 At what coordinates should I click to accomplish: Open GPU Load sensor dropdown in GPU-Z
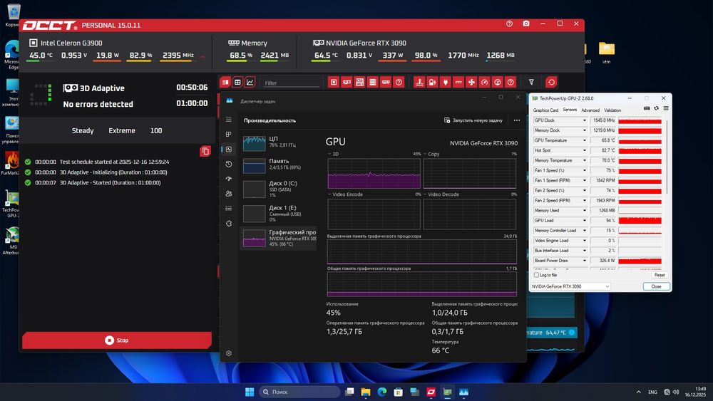585,220
